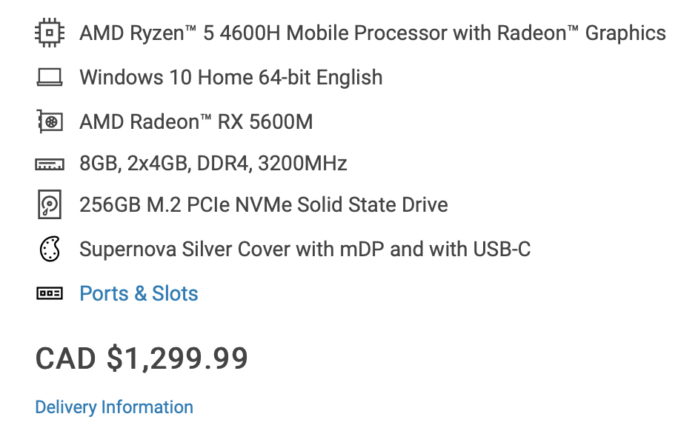Click the ports and slots icon
This screenshot has height=428, width=698.
coord(50,293)
